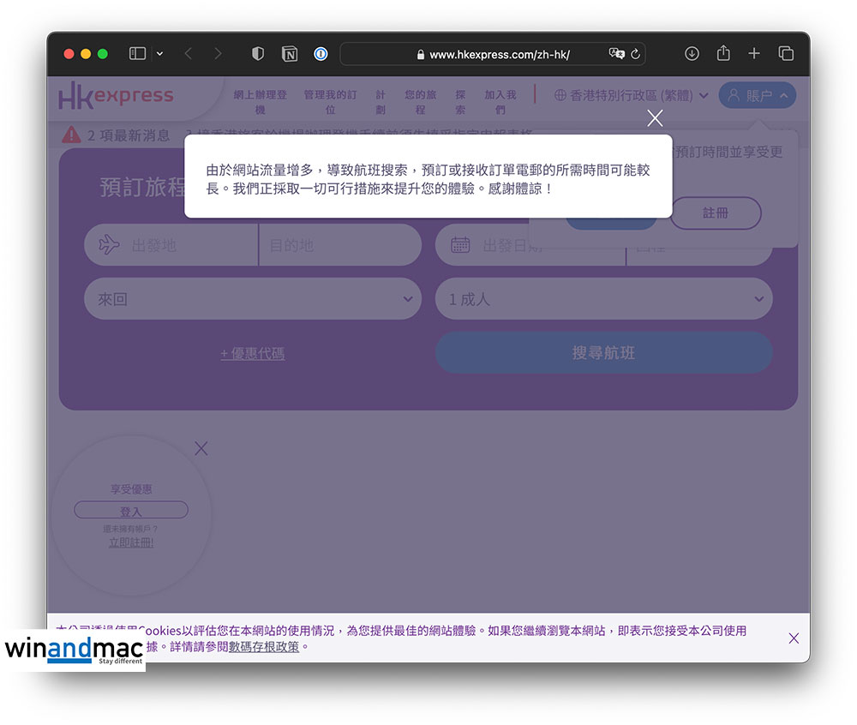Open the Notion extension icon
Image resolution: width=857 pixels, height=725 pixels.
point(290,54)
